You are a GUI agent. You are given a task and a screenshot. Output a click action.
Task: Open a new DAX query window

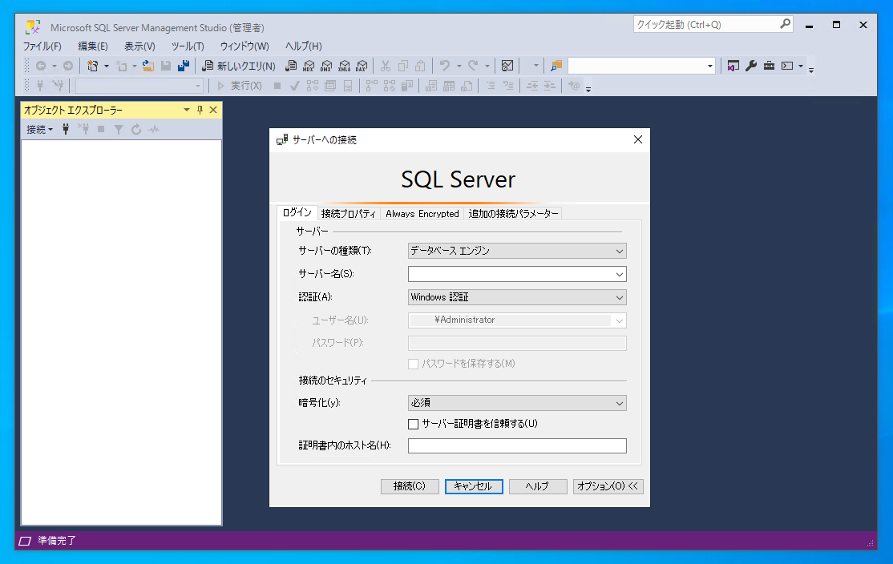tap(363, 66)
